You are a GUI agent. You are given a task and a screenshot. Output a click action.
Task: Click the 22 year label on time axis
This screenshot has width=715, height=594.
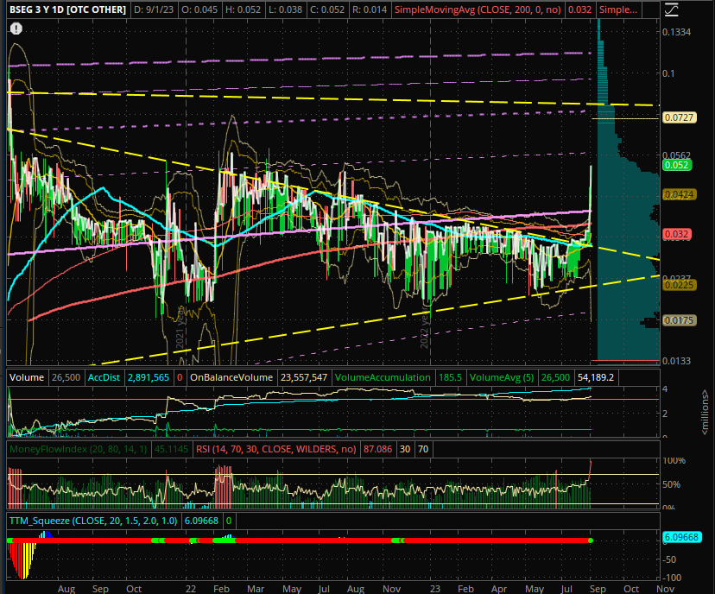pos(191,589)
